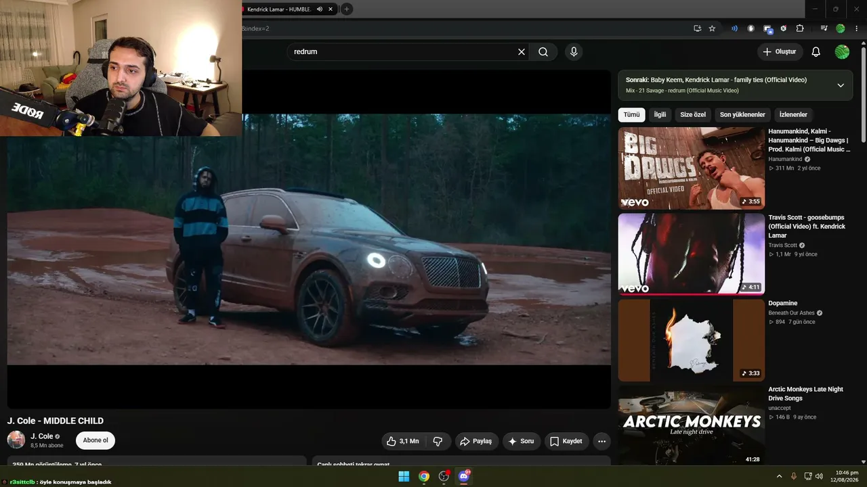Click the Soru ask button
This screenshot has width=867, height=487.
tap(522, 441)
